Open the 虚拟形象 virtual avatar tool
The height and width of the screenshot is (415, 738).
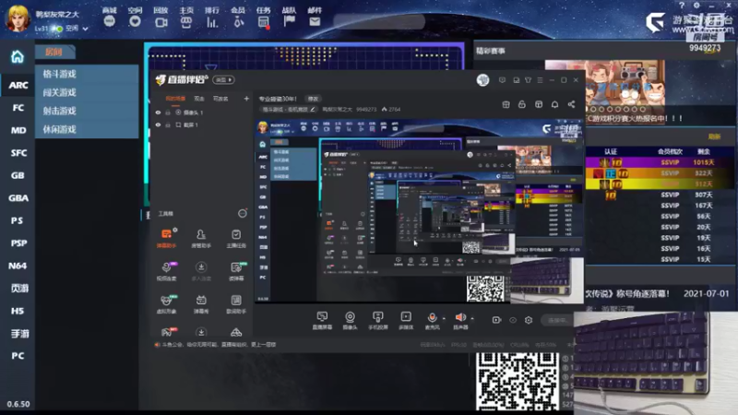(167, 303)
